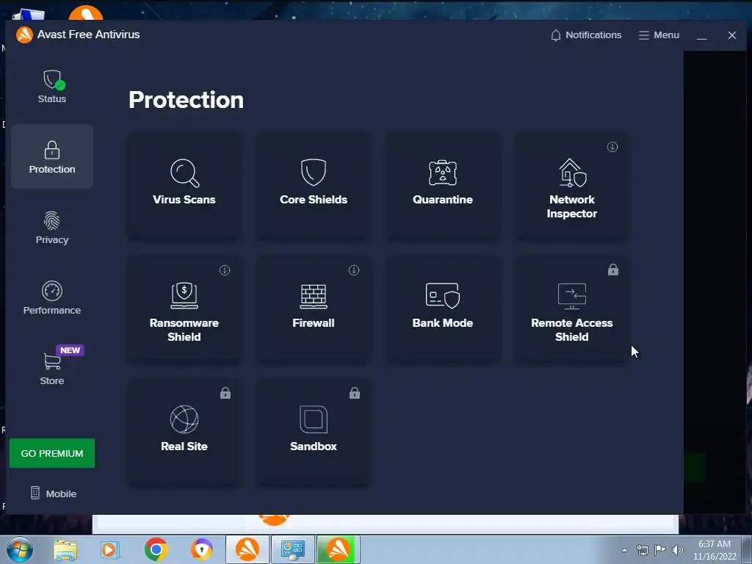
Task: Open the Mobile link
Action: point(53,493)
